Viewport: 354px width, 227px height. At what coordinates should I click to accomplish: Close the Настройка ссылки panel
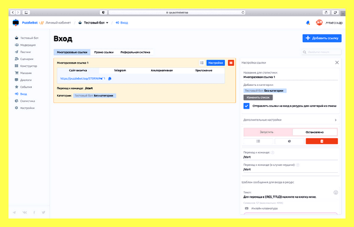(337, 62)
